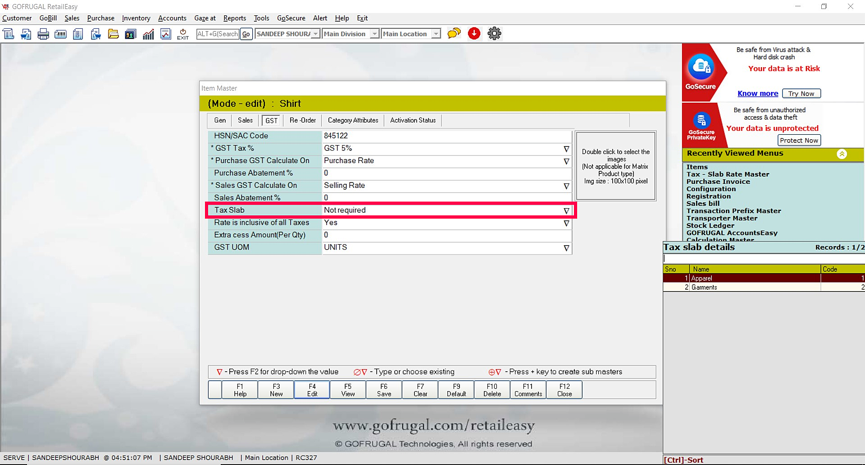Open Purchase Invoice in recently viewed menus
The image size is (865, 465).
718,182
